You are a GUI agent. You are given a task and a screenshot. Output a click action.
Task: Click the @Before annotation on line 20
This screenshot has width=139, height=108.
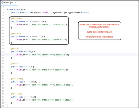pyautogui.click(x=15, y=49)
